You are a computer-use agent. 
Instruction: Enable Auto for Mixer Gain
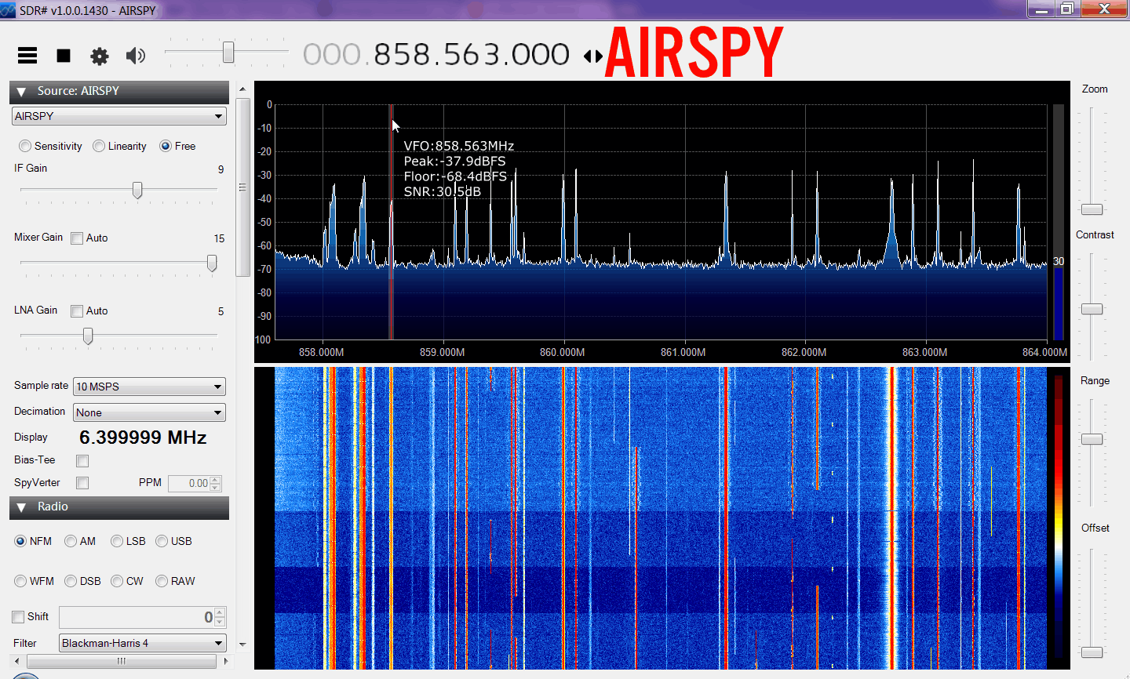(x=77, y=238)
